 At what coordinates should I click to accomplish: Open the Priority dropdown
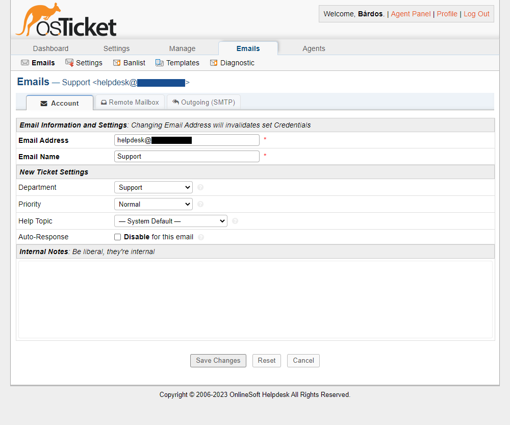[153, 204]
